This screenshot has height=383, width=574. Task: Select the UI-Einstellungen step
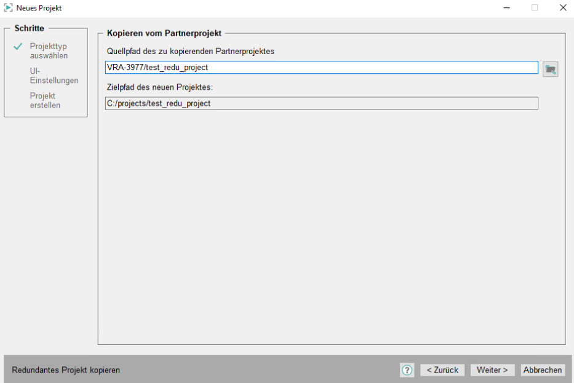(54, 76)
